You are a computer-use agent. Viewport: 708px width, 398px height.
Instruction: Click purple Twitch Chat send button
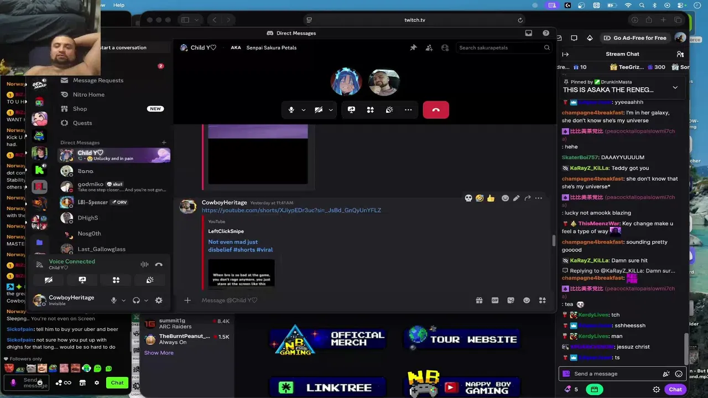click(x=675, y=389)
